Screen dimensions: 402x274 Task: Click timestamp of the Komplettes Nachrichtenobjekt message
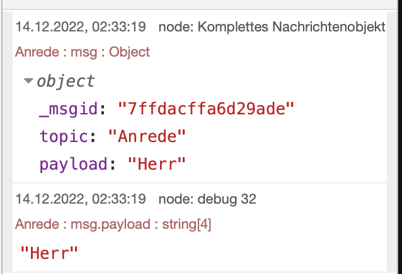coord(81,27)
